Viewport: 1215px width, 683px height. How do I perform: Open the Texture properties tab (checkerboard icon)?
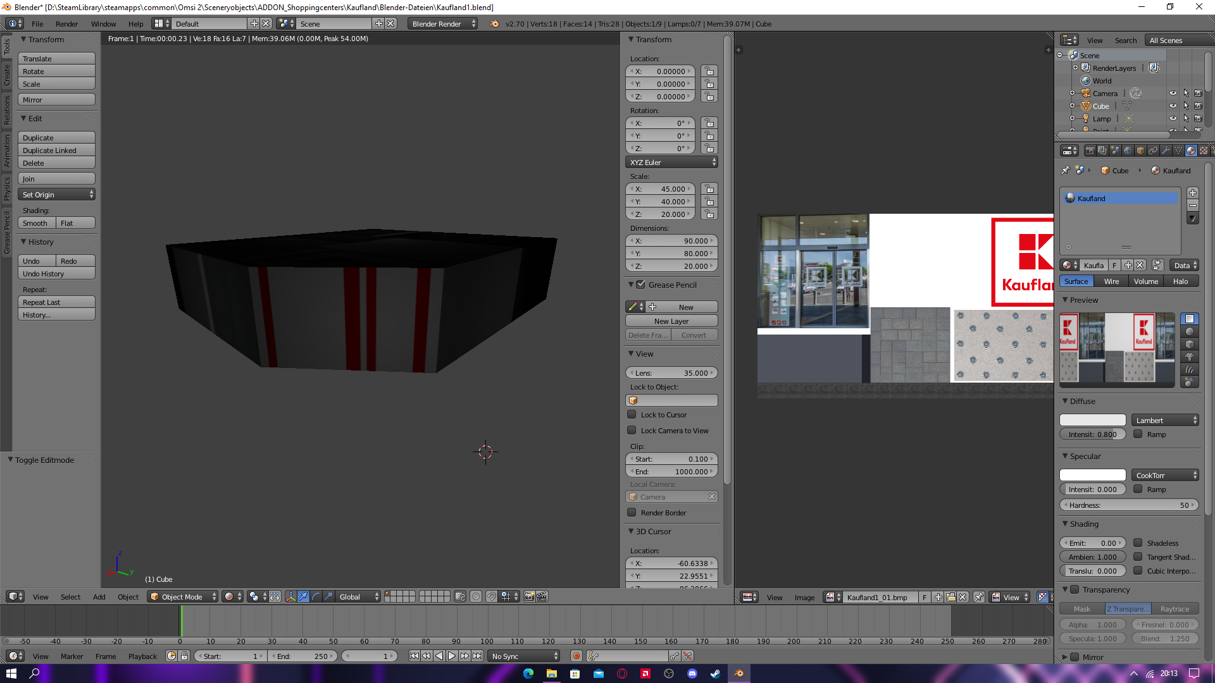click(1204, 151)
